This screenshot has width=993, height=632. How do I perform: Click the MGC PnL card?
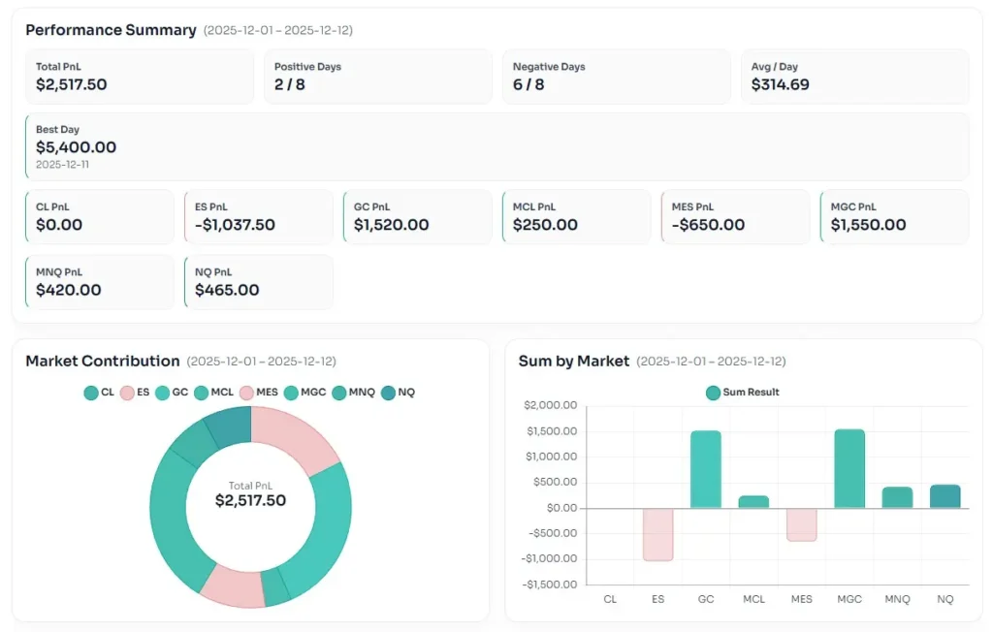pos(894,217)
